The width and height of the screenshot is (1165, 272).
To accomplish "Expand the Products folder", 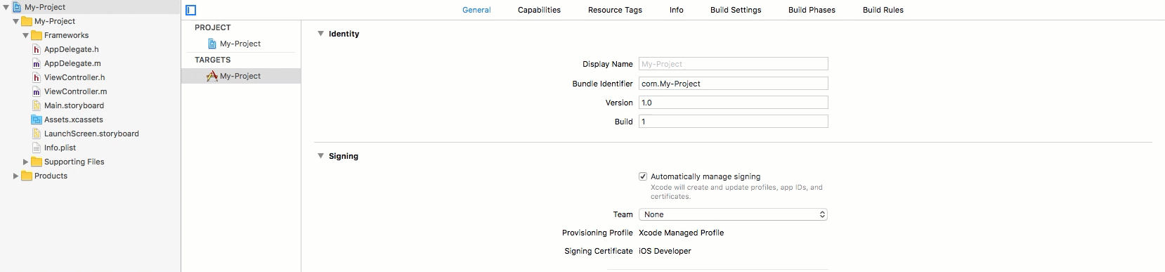I will (x=15, y=176).
